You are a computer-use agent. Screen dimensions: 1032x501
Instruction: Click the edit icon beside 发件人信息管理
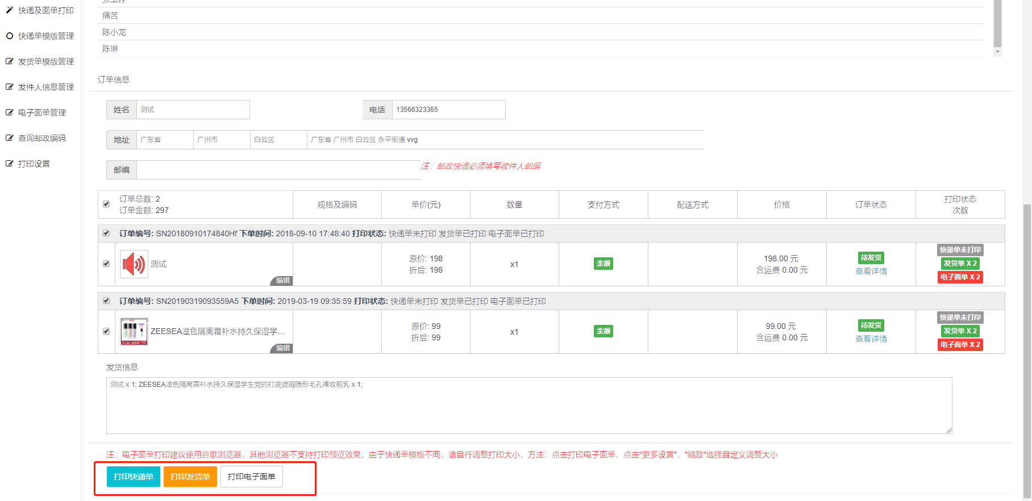click(x=10, y=87)
